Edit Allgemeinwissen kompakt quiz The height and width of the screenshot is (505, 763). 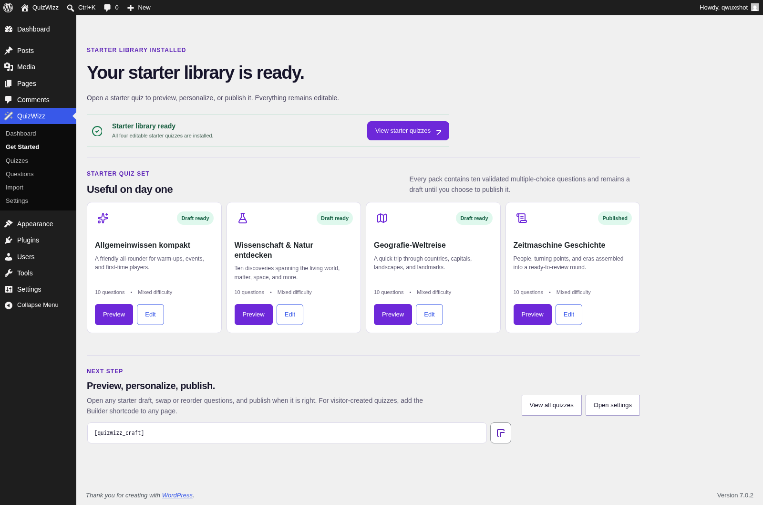click(x=150, y=315)
